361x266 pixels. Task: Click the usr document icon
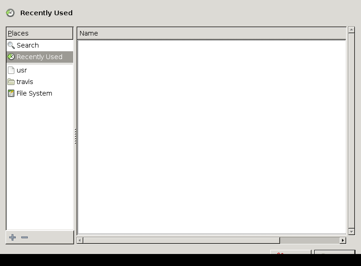(x=11, y=70)
